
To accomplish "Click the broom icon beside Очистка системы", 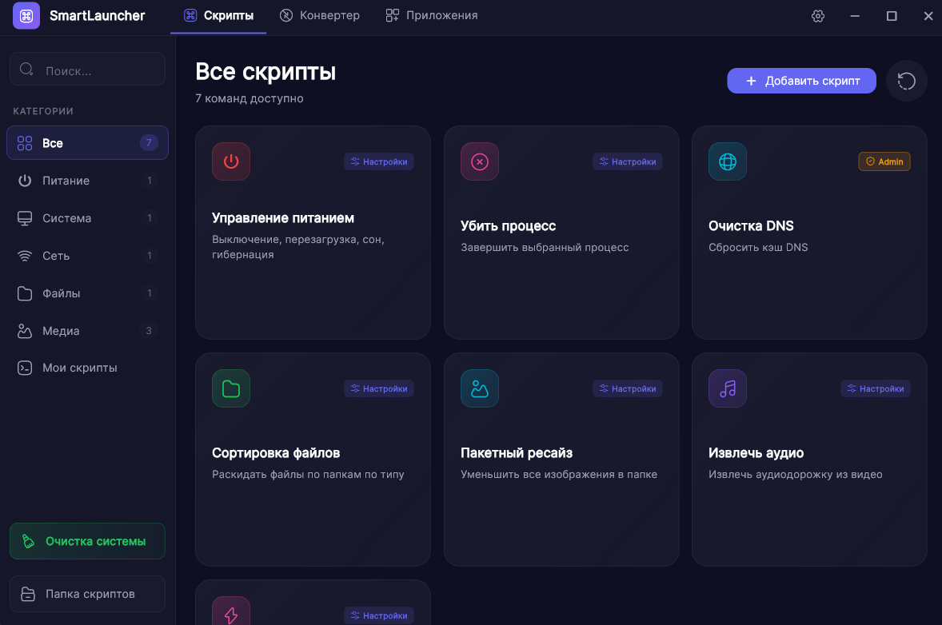I will [28, 541].
